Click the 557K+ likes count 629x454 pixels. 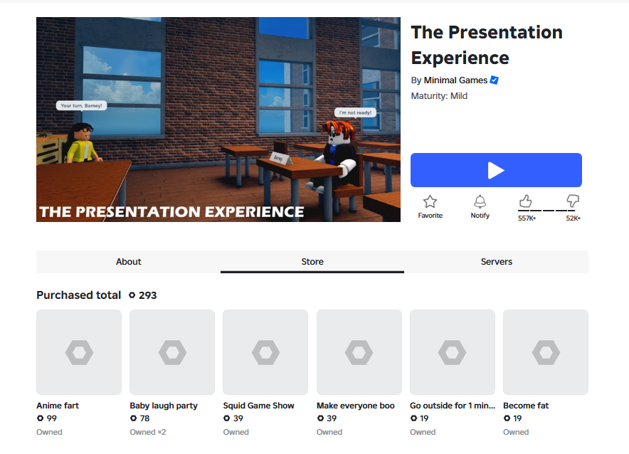527,218
